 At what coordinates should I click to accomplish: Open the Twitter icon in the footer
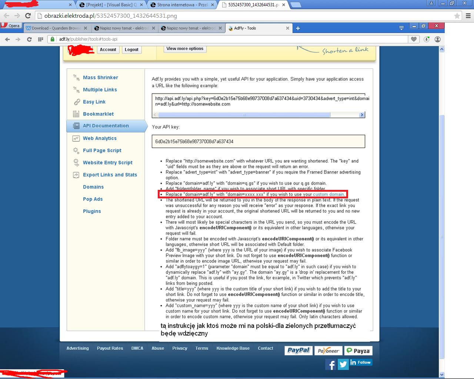[343, 365]
